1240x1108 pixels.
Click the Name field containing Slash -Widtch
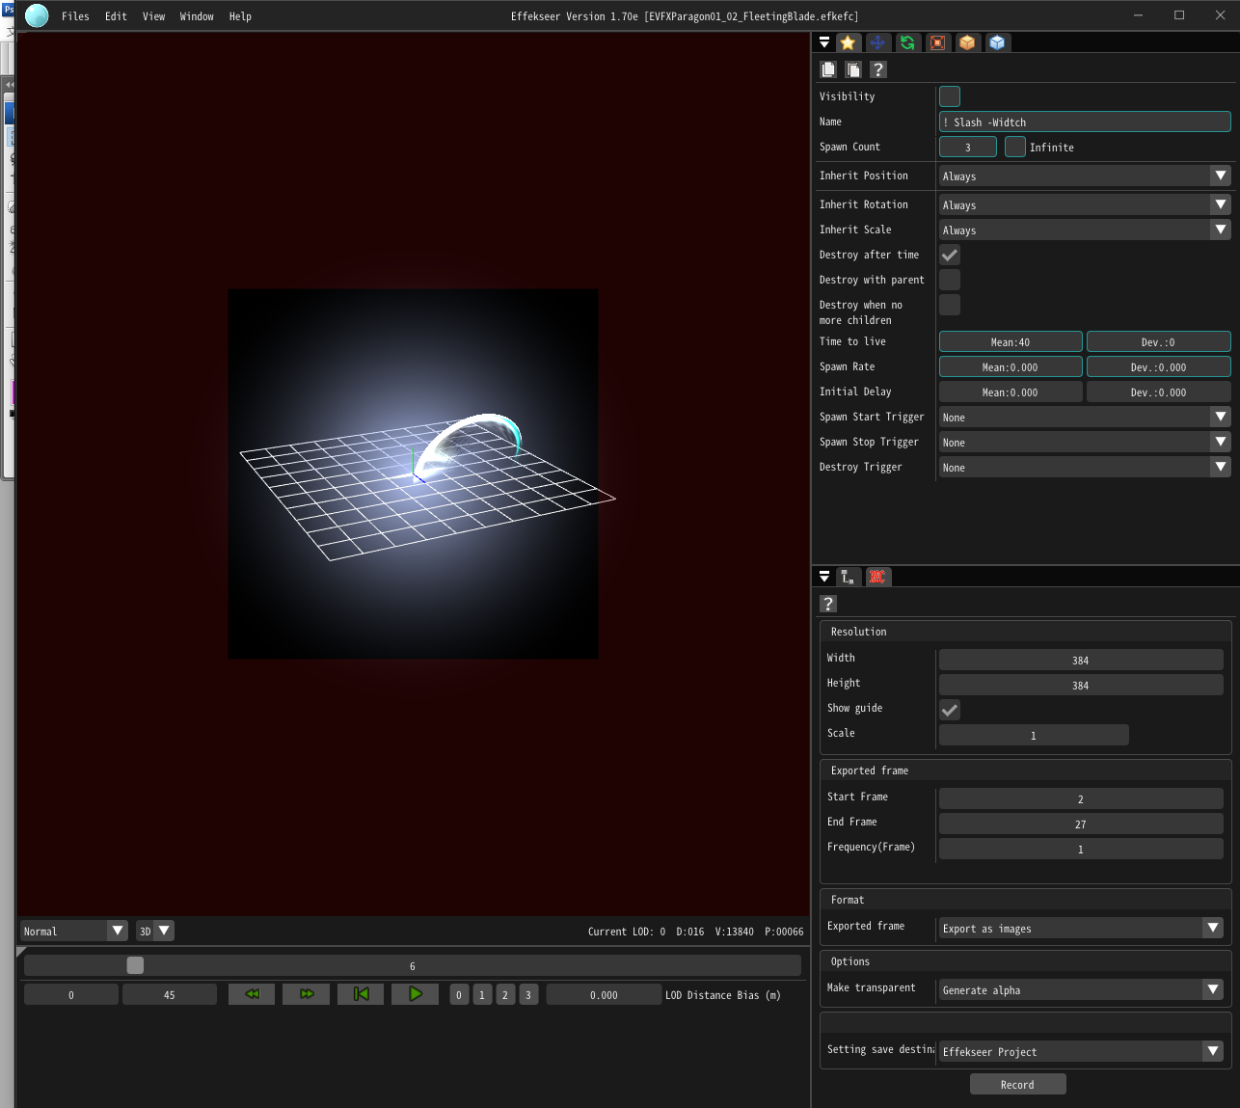(1085, 122)
